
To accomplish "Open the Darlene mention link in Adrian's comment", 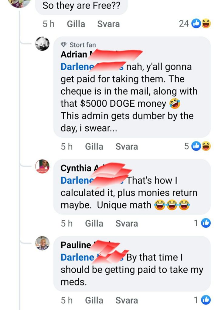I will [92, 67].
